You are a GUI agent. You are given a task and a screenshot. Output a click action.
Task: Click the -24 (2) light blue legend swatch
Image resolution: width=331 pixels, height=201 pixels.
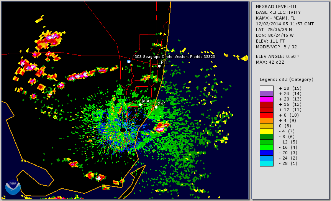tap(267, 158)
